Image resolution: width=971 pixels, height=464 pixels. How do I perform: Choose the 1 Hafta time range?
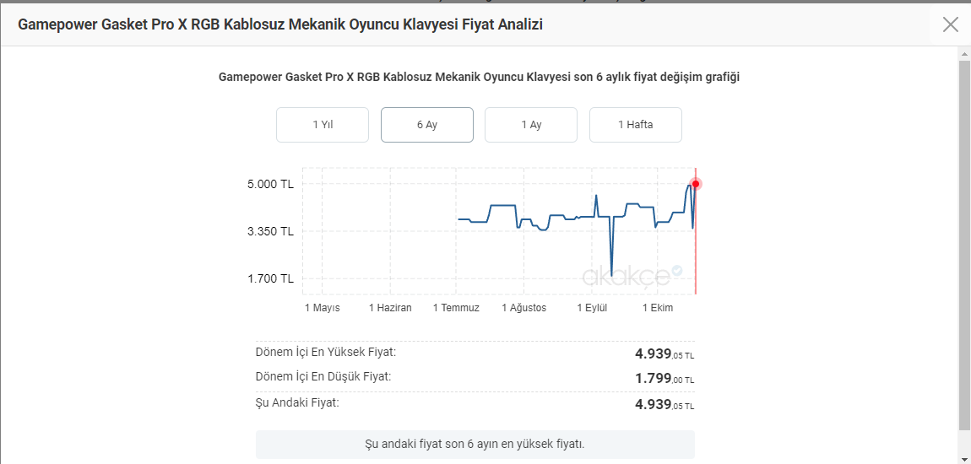coord(636,125)
